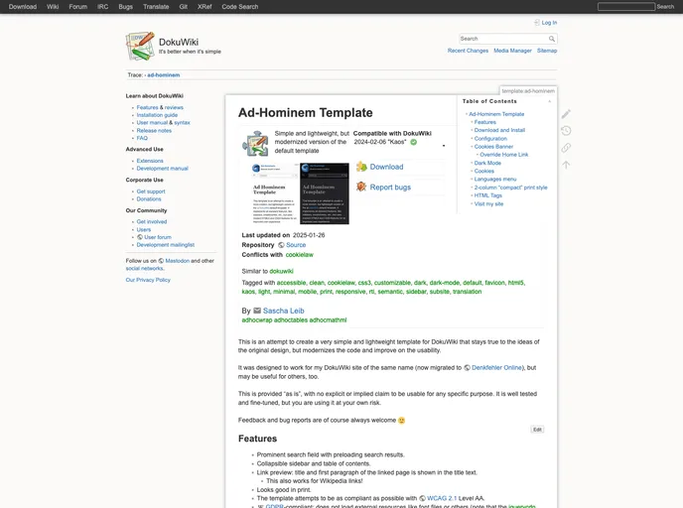Click the Log In icon

click(537, 23)
